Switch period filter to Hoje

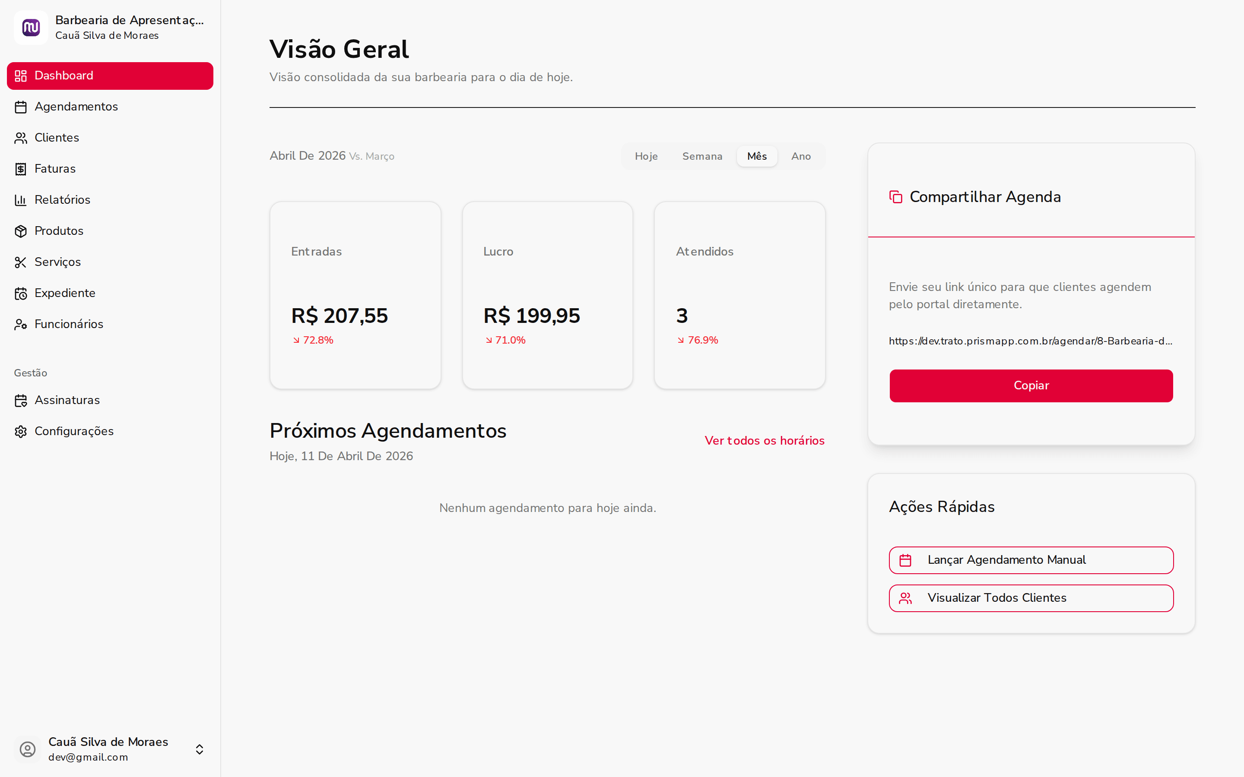coord(646,156)
